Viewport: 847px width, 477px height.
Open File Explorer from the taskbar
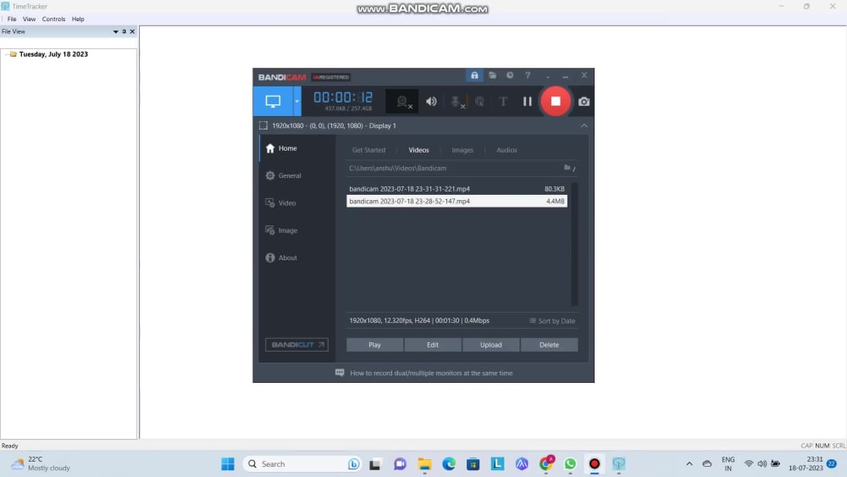pos(424,464)
